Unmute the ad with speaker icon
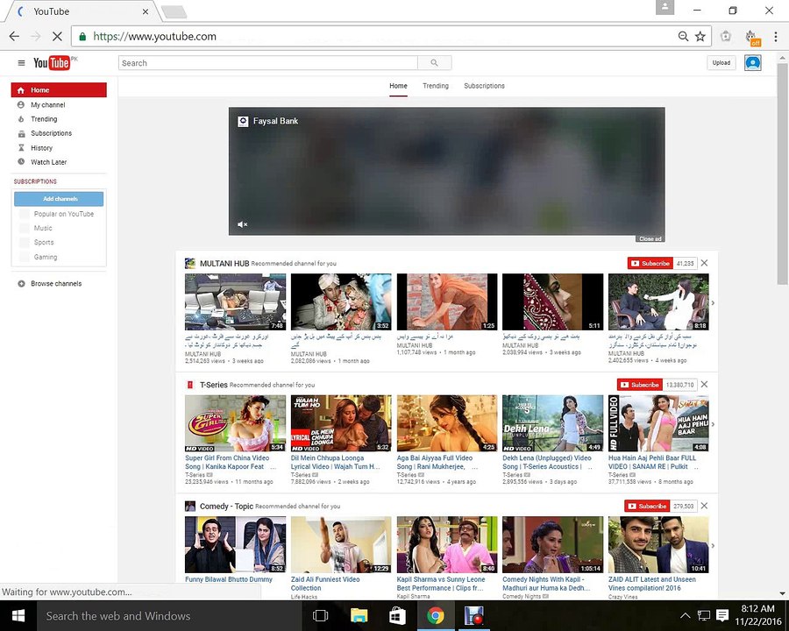This screenshot has width=789, height=631. [242, 224]
